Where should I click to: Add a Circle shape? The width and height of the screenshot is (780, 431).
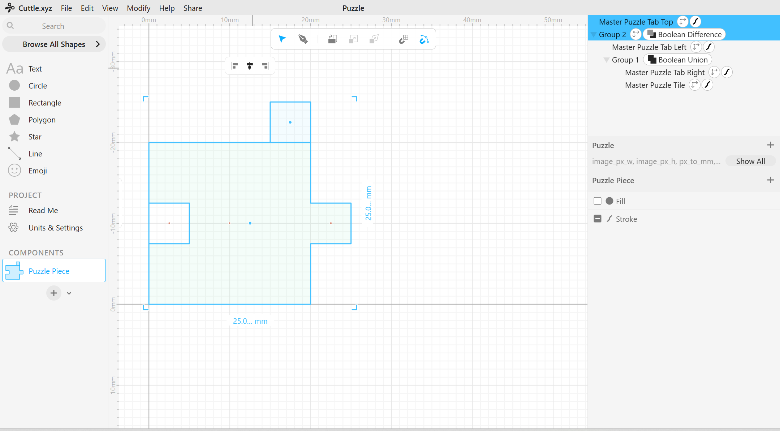28,86
